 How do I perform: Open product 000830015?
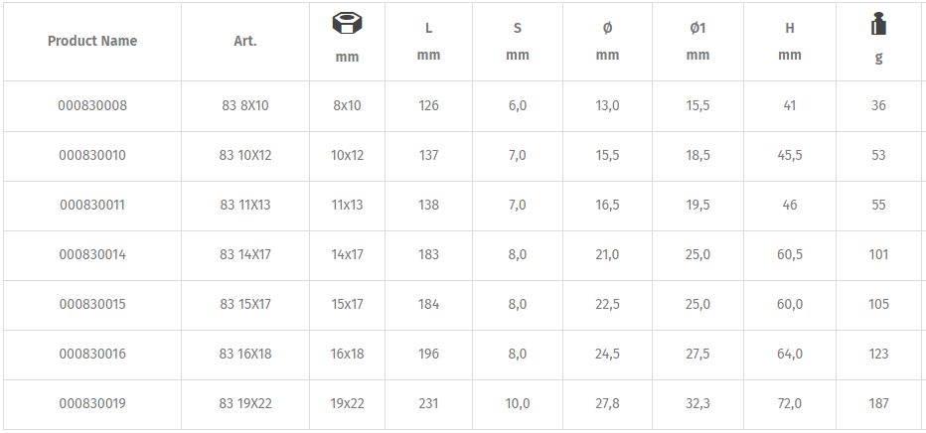point(92,304)
